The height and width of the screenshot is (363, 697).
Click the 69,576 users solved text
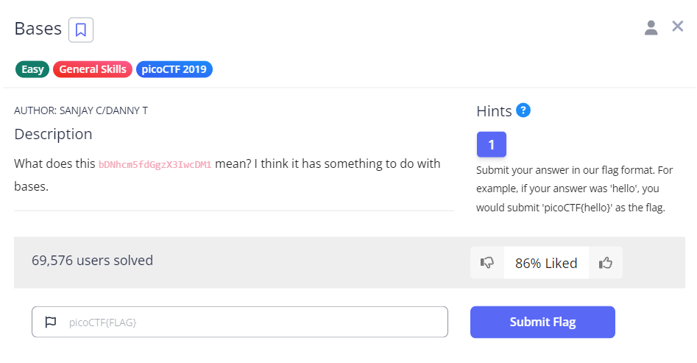(93, 260)
